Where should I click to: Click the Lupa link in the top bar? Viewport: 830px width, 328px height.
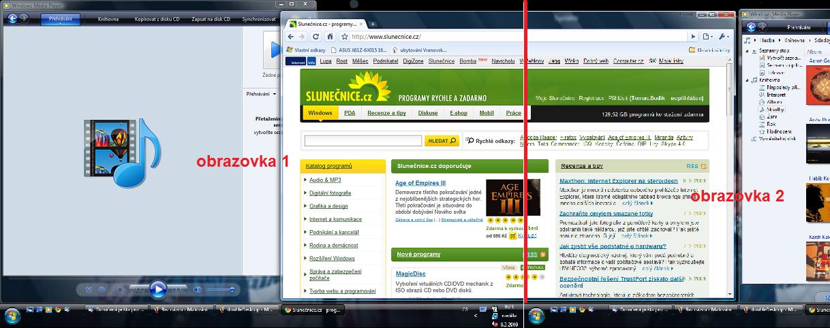(x=326, y=61)
